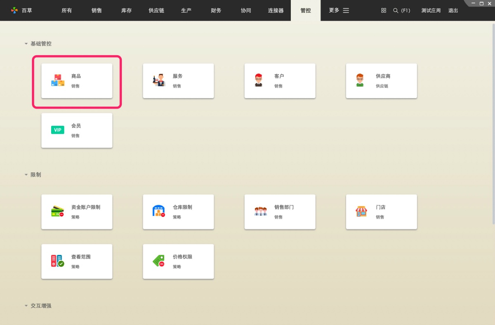Viewport: 495px width, 325px height.
Task: Click the 供应链 subtitle under 供应商
Action: (x=382, y=86)
